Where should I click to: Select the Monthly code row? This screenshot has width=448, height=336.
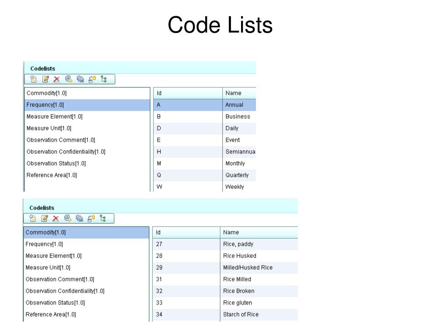point(205,164)
